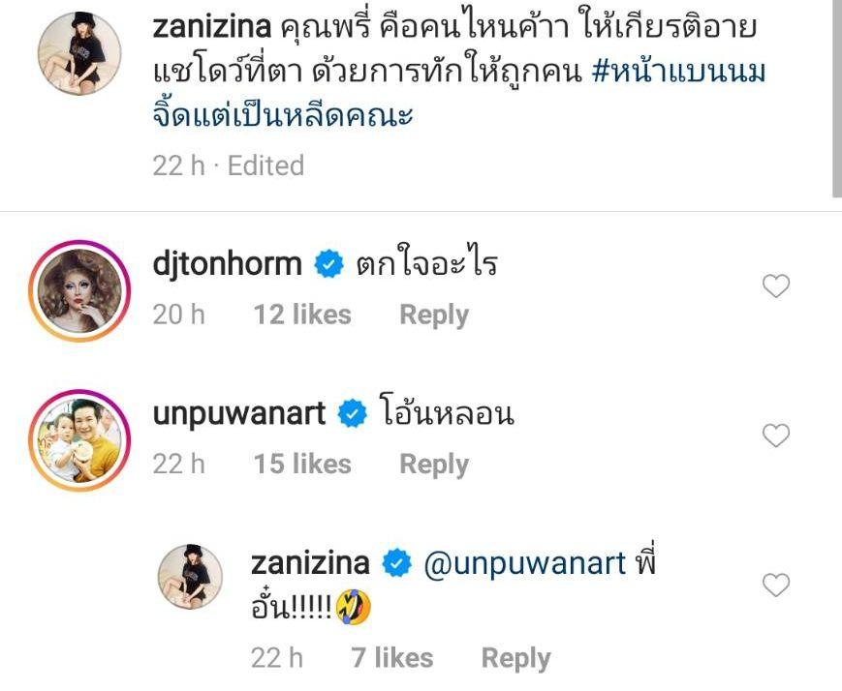The width and height of the screenshot is (842, 691).
Task: Open unpuwanart's story from the profile picture
Action: click(x=79, y=440)
